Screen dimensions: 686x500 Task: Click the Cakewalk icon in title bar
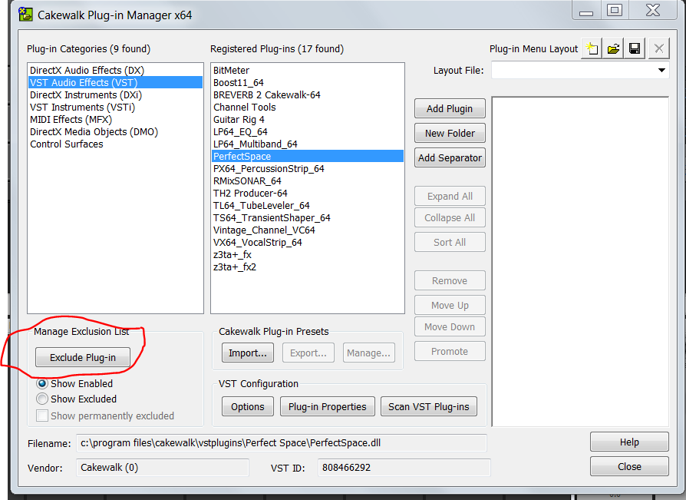coord(27,15)
